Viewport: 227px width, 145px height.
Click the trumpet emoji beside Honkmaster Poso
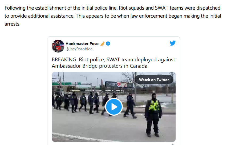(102, 44)
